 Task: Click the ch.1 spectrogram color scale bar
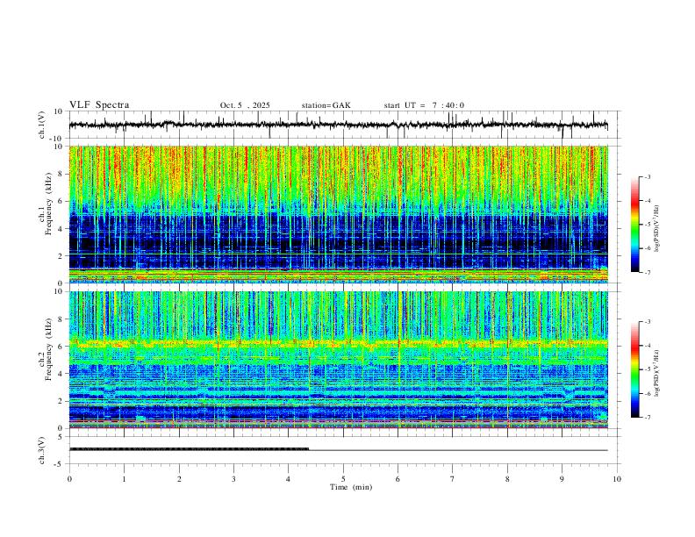[x=634, y=225]
